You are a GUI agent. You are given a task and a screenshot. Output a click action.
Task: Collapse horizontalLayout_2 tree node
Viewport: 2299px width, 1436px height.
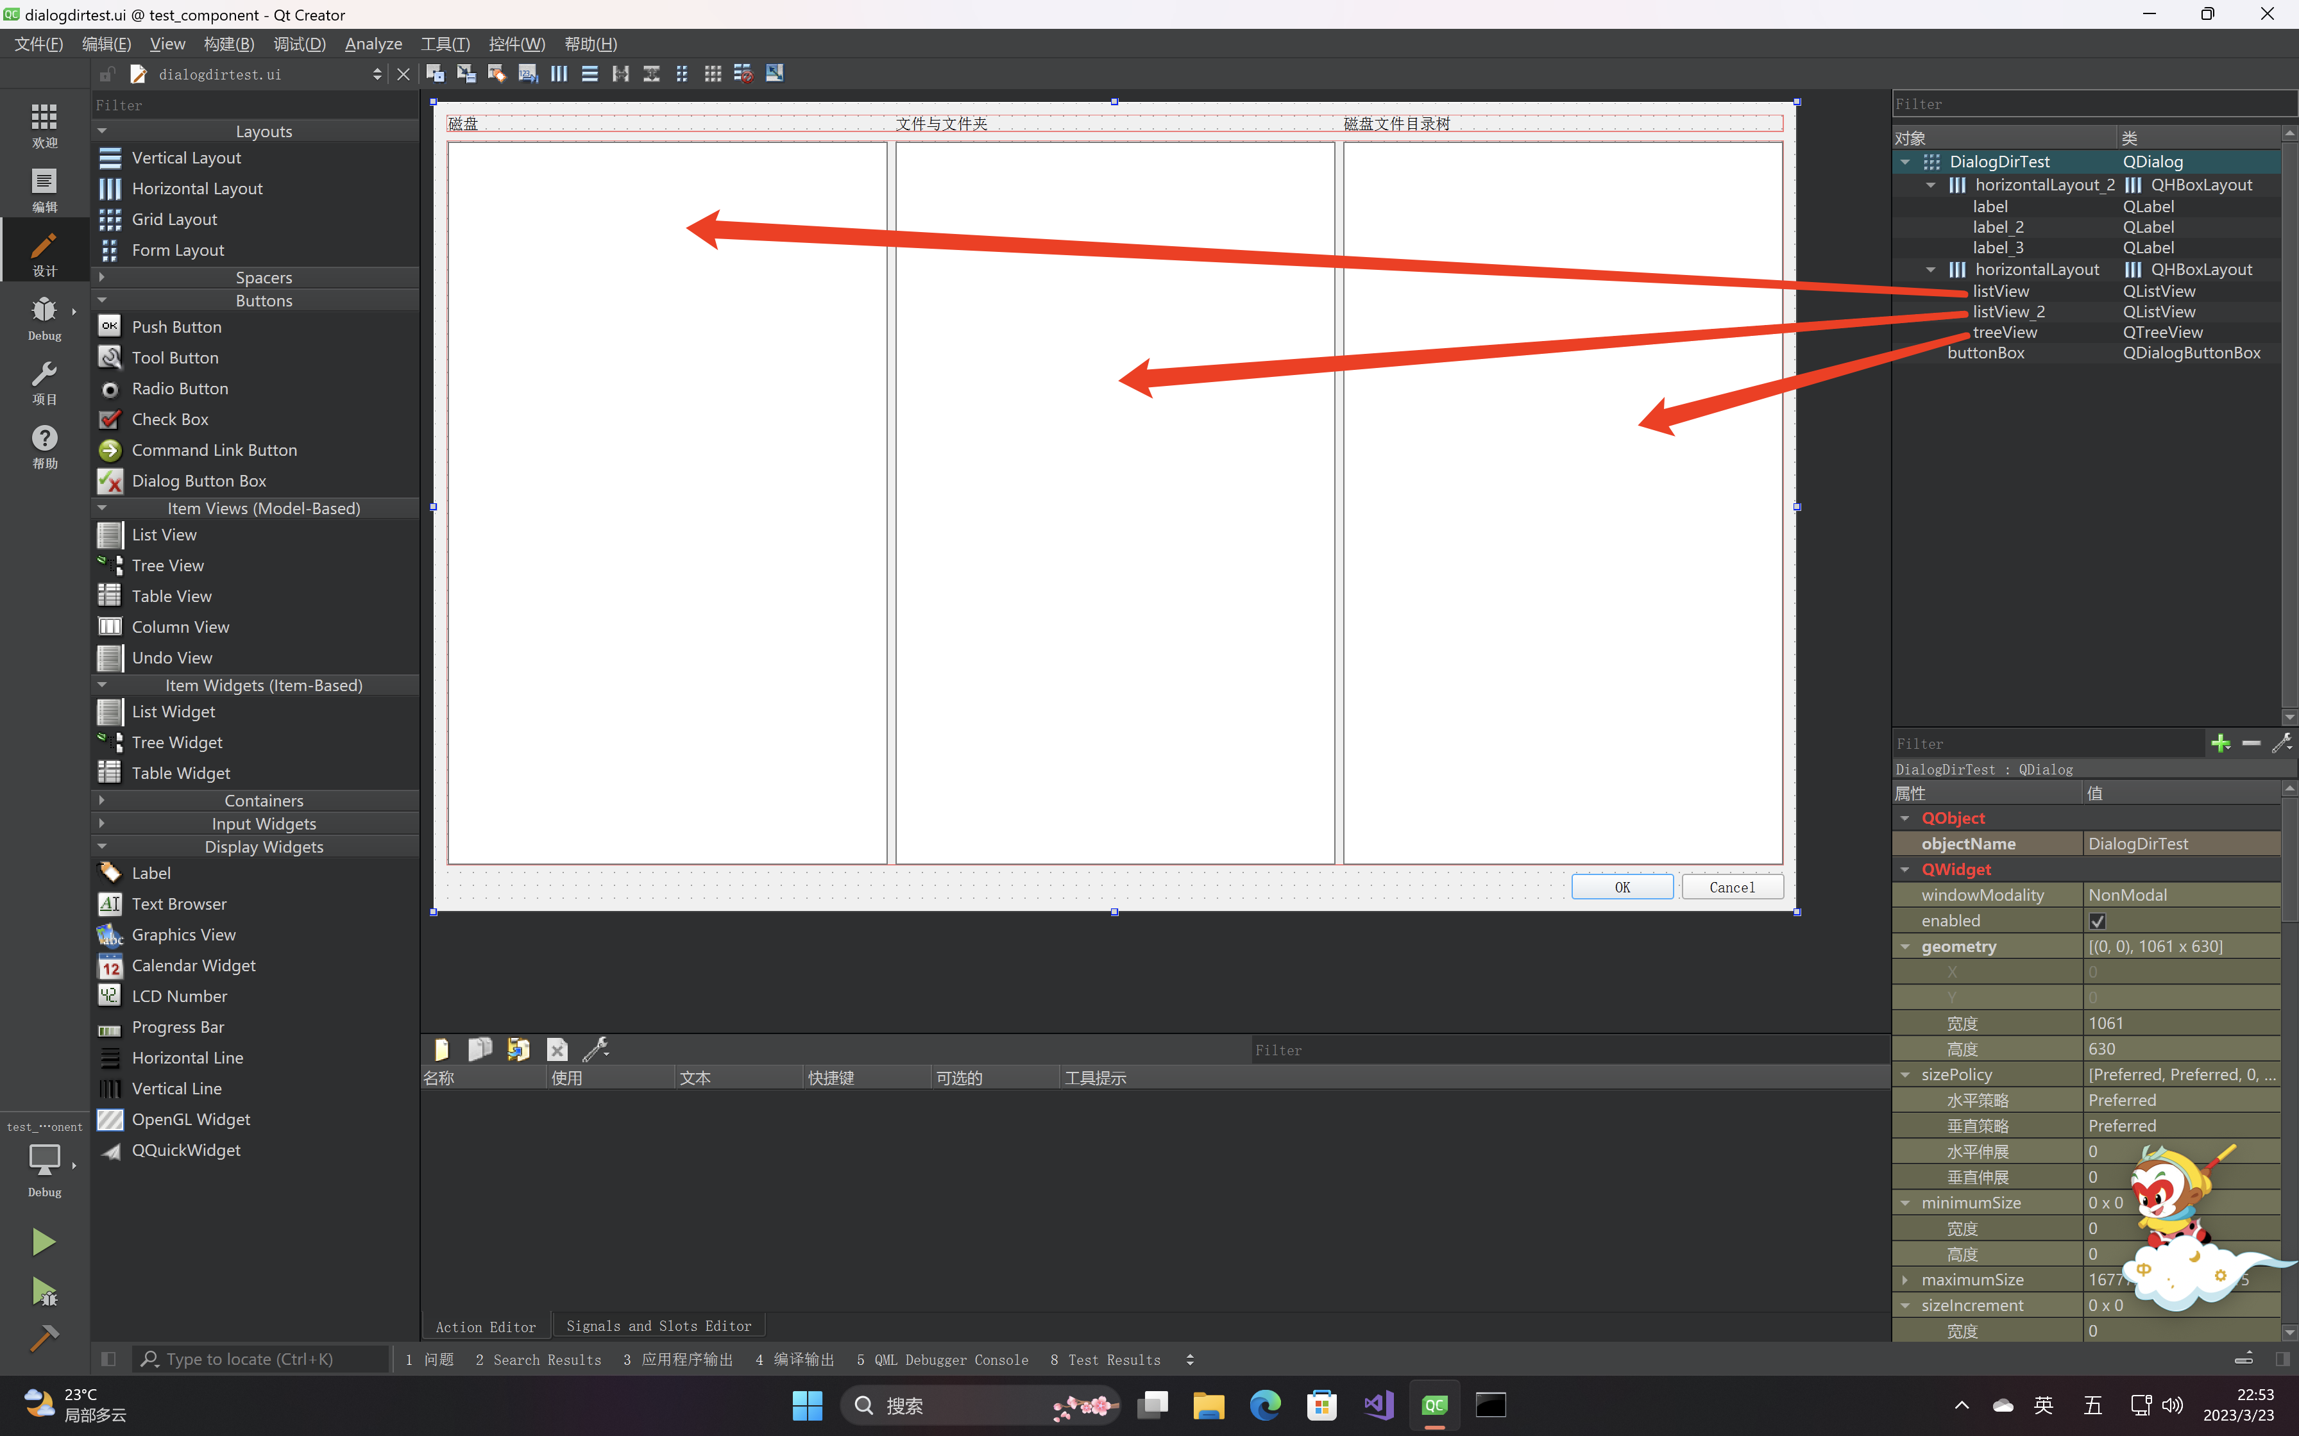(1930, 185)
